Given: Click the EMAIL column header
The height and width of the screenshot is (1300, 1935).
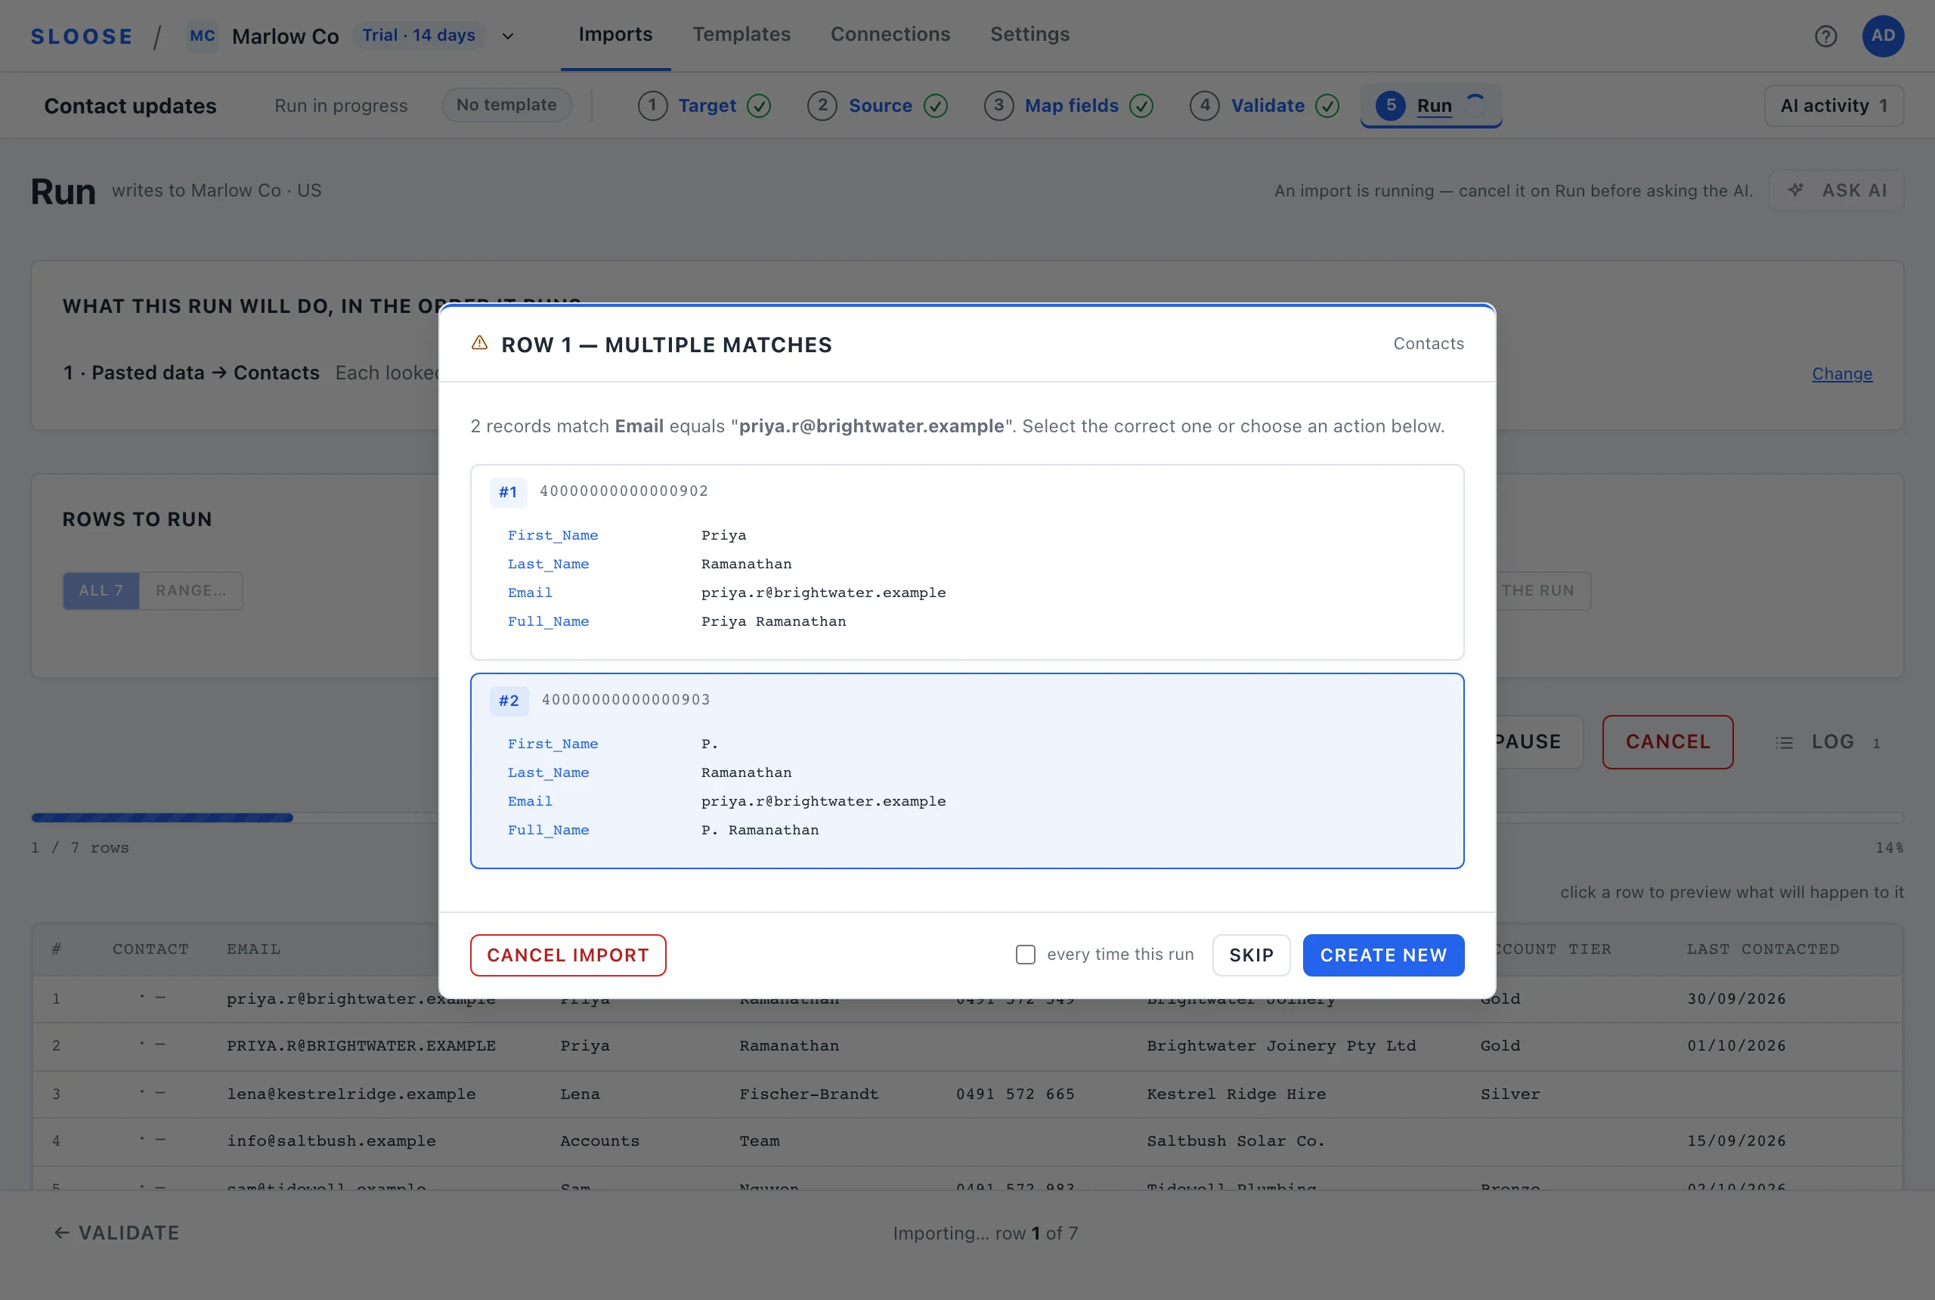Looking at the screenshot, I should pyautogui.click(x=254, y=949).
